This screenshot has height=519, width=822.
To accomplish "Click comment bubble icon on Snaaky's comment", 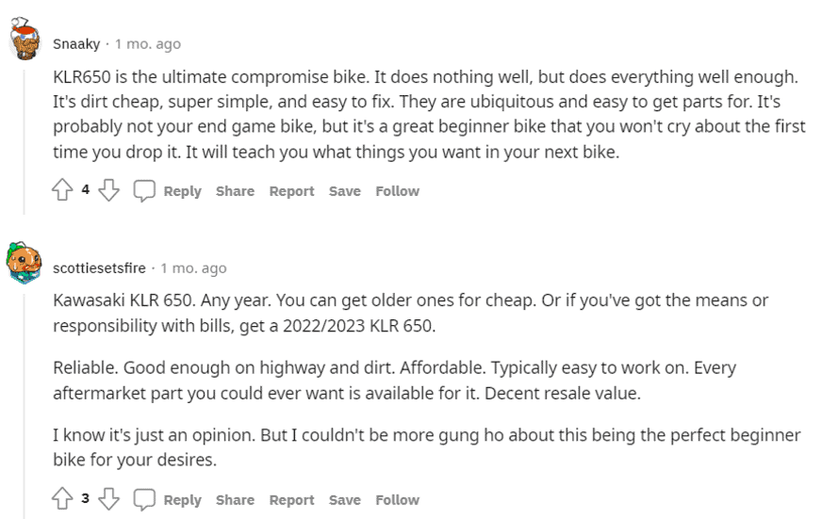I will tap(144, 190).
